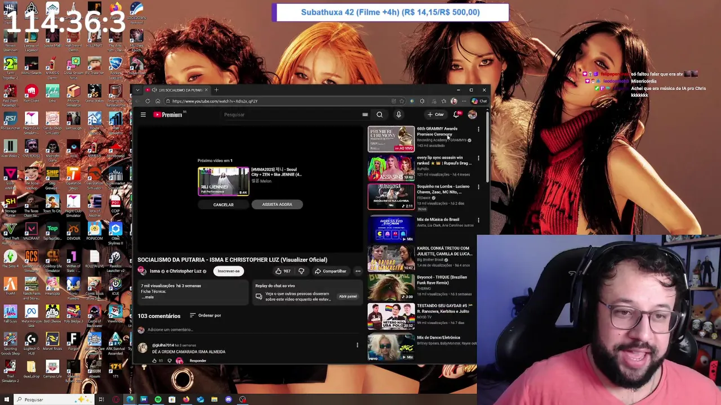Click '7 mil visualizações há 3 semanas' text
This screenshot has height=405, width=721.
click(171, 286)
